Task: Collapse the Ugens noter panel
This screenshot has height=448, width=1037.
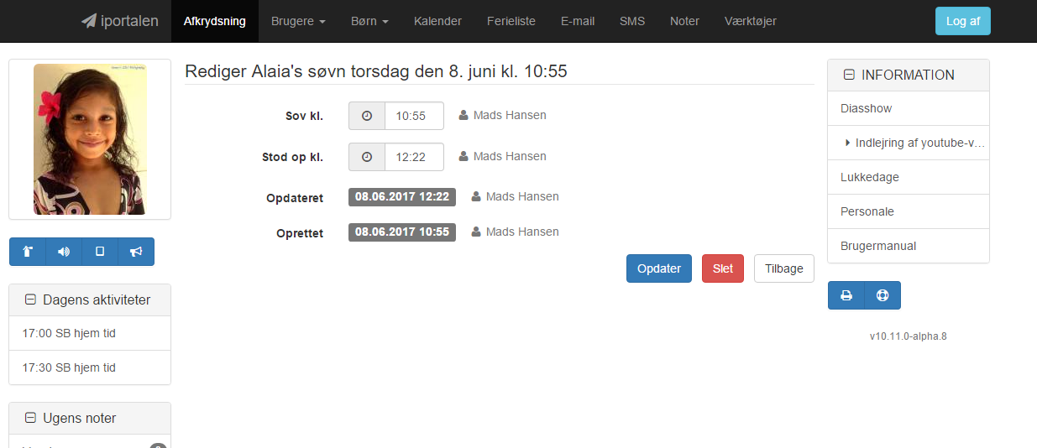Action: tap(30, 418)
